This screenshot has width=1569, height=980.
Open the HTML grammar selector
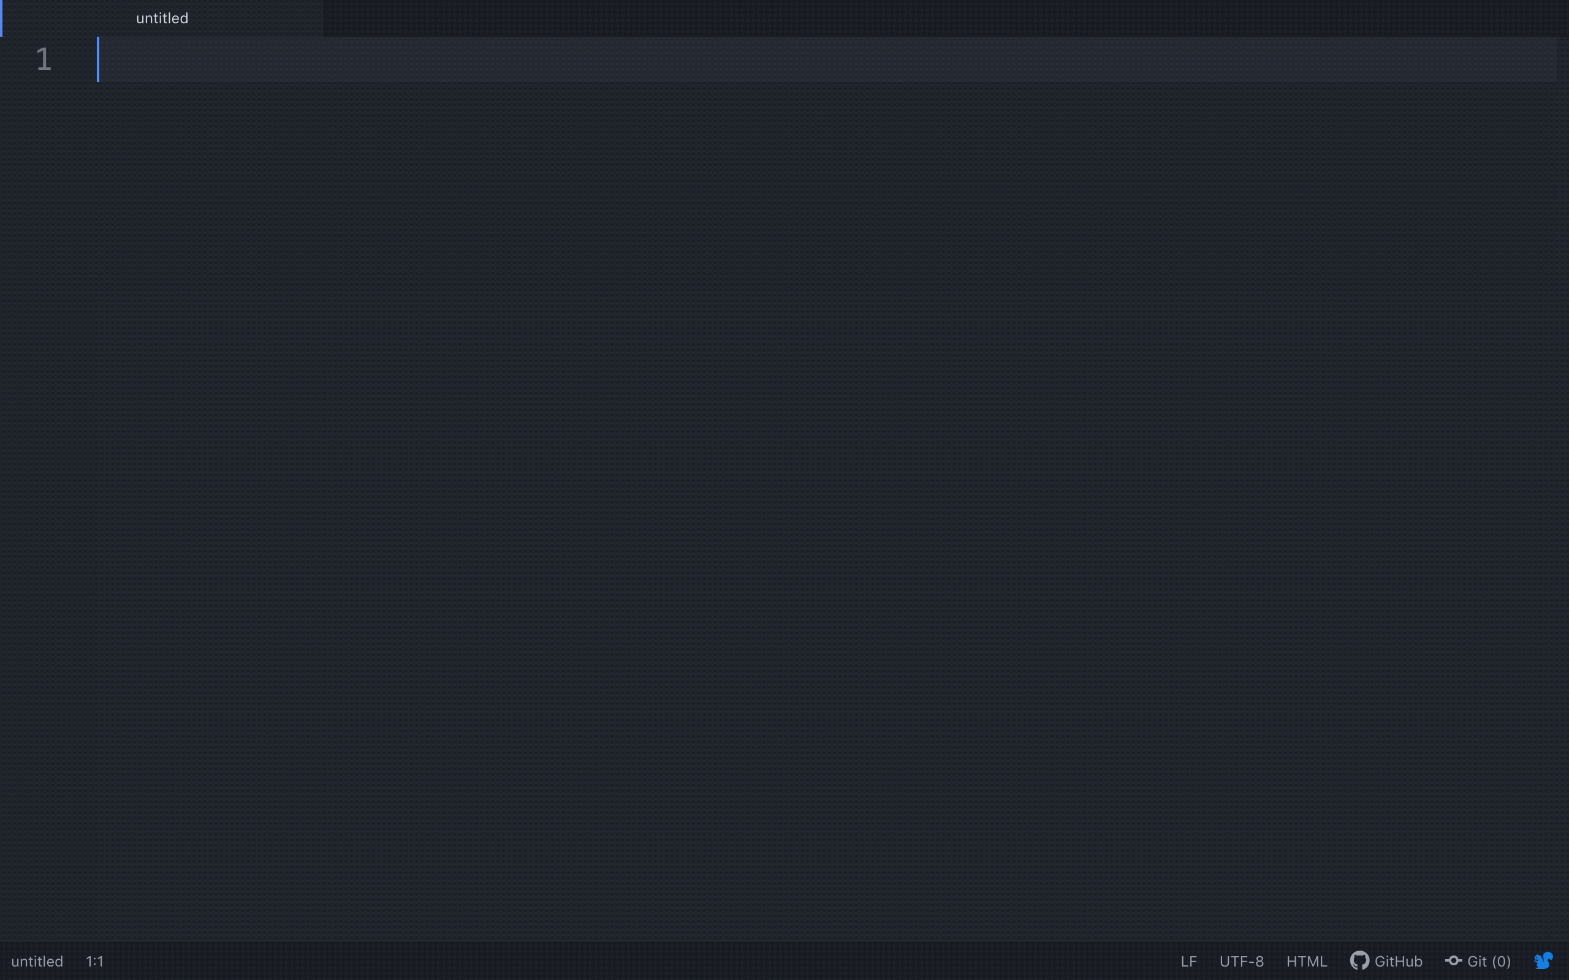(x=1307, y=961)
